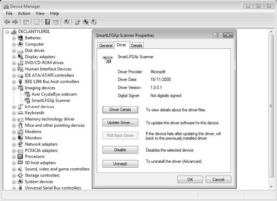Viewport: 277px width, 201px height.
Task: Click the Disable button
Action: point(120,150)
